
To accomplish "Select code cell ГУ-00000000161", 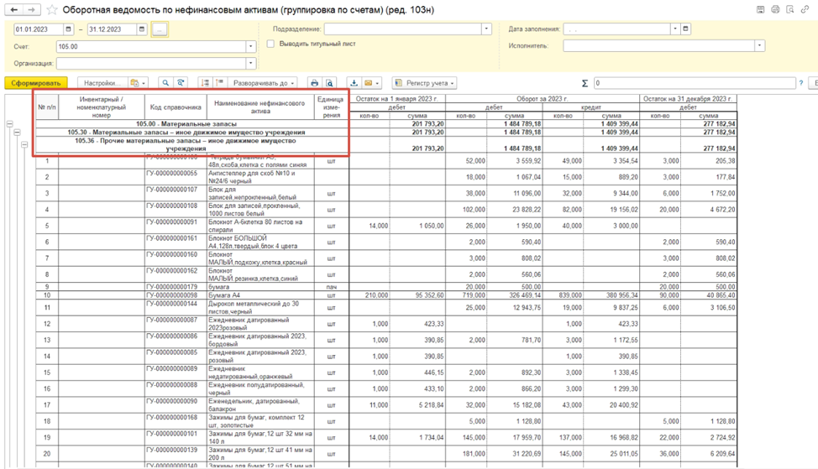I will [176, 242].
